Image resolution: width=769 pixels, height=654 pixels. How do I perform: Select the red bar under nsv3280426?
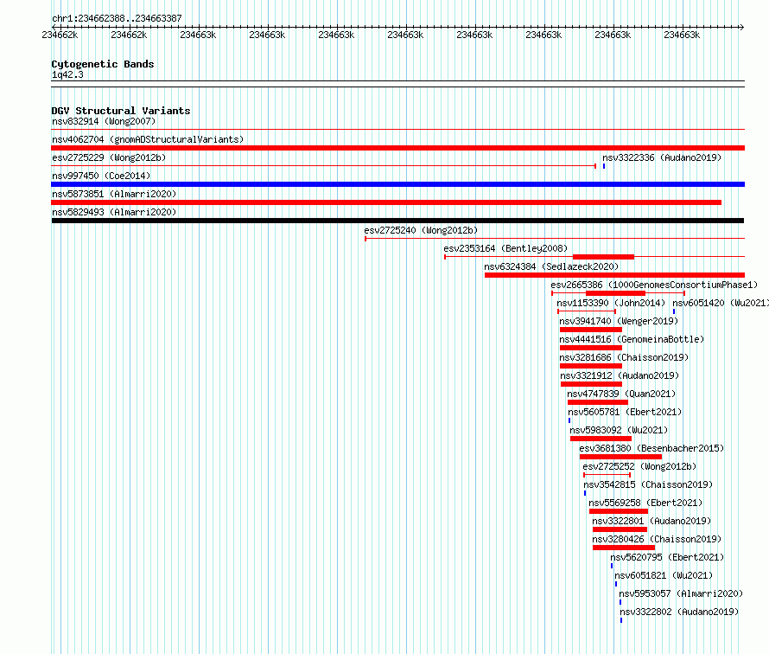click(624, 548)
